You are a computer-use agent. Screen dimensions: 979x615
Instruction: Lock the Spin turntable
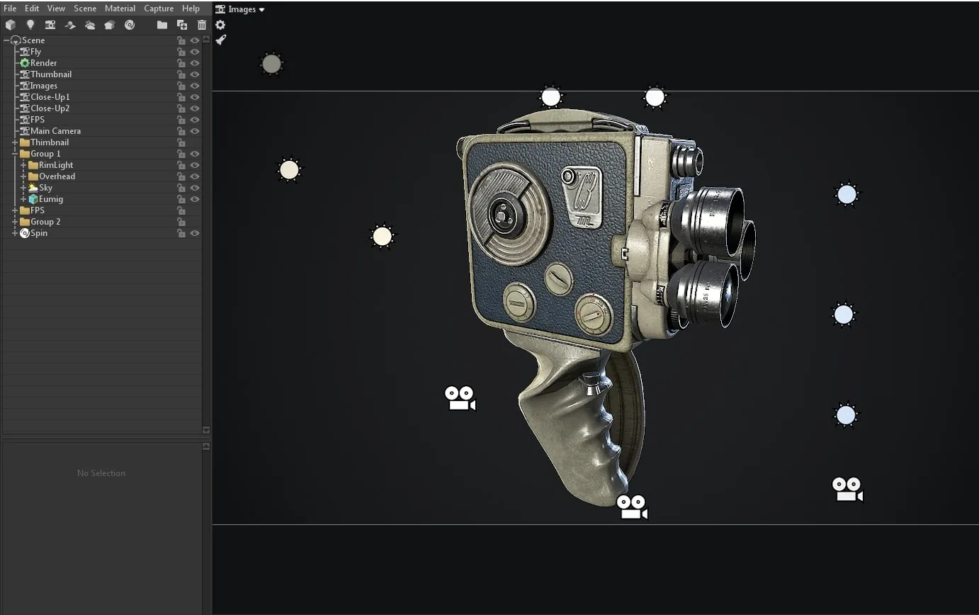[x=181, y=233]
